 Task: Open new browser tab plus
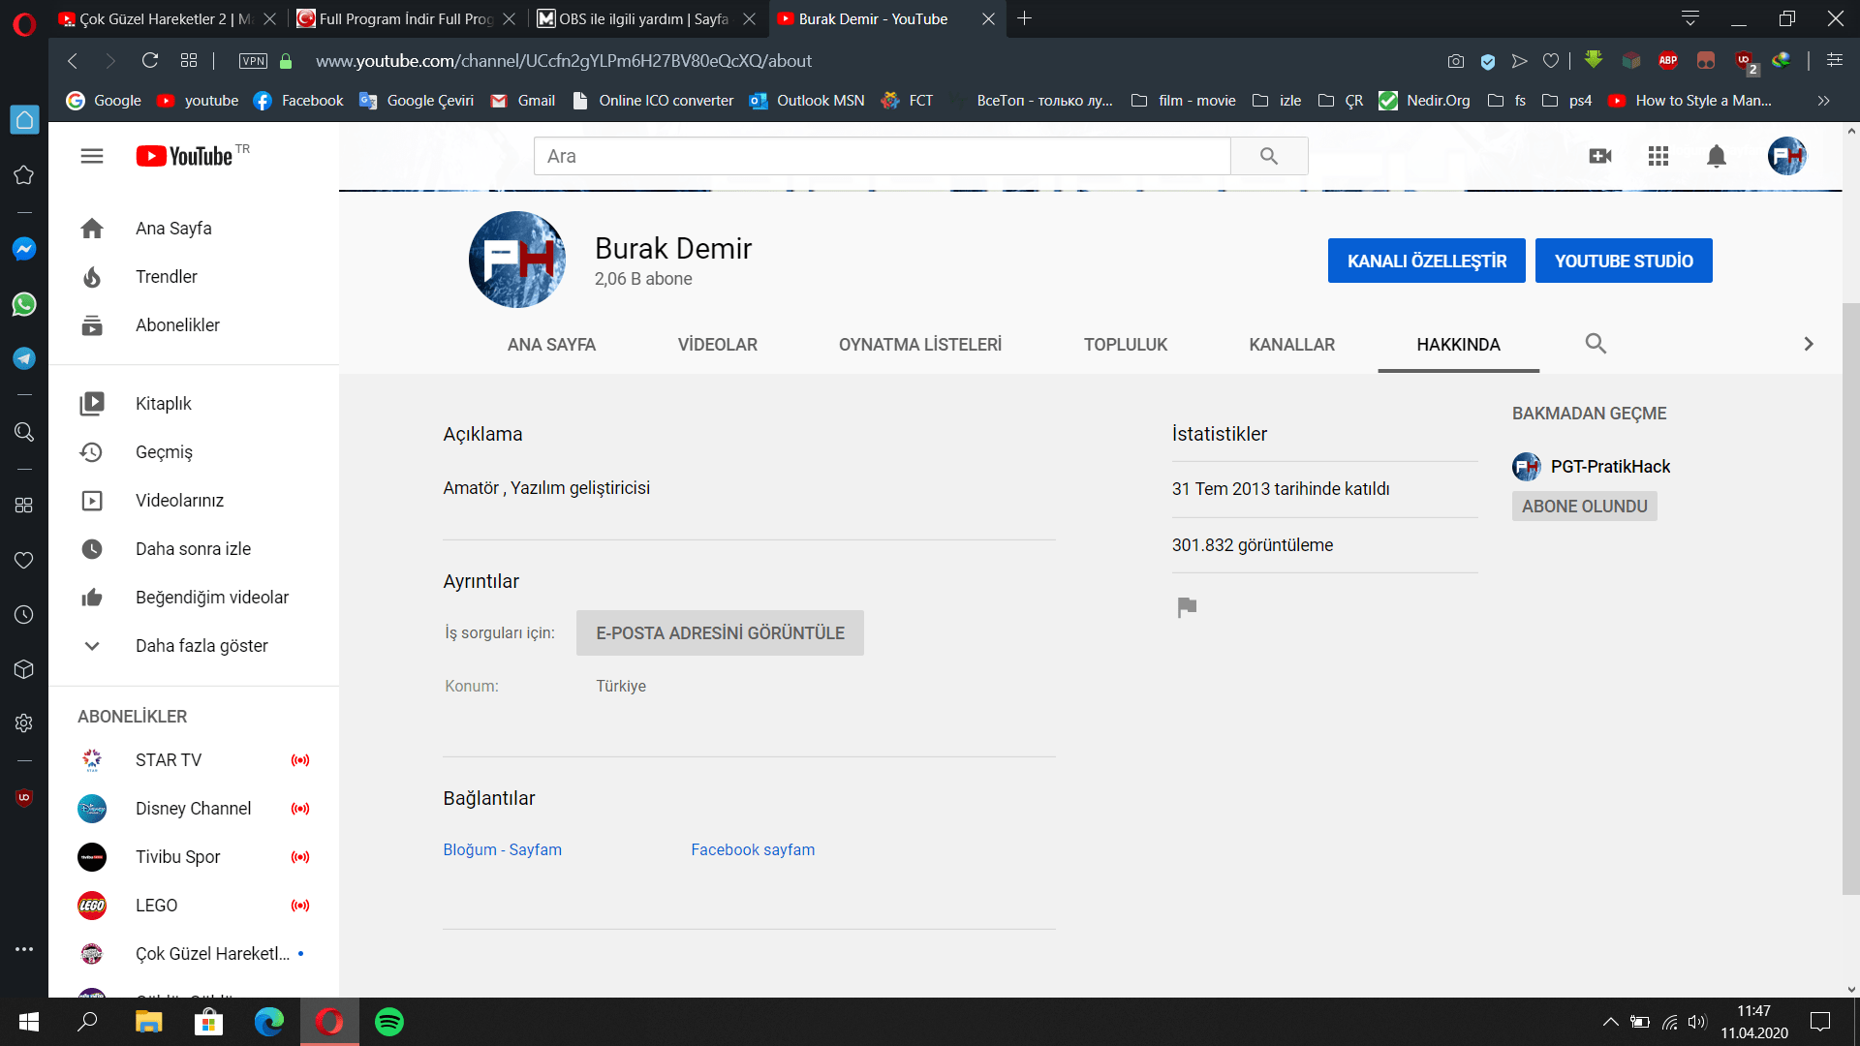tap(1025, 18)
